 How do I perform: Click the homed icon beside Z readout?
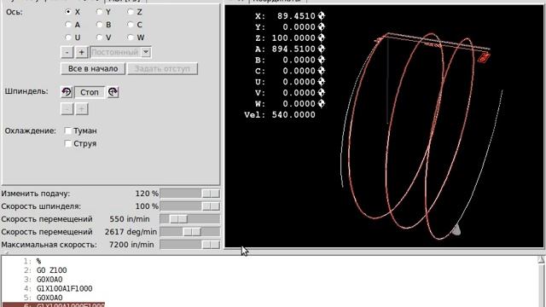pos(321,38)
